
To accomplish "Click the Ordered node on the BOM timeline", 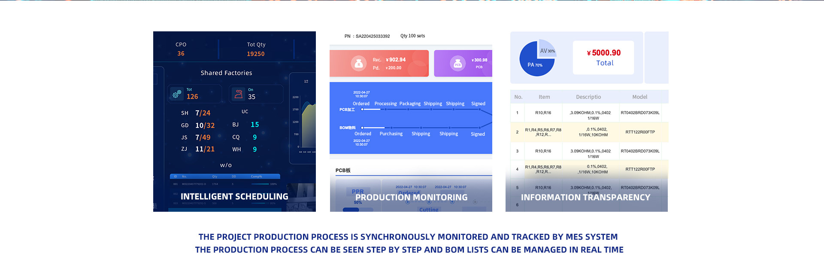I will click(x=362, y=128).
